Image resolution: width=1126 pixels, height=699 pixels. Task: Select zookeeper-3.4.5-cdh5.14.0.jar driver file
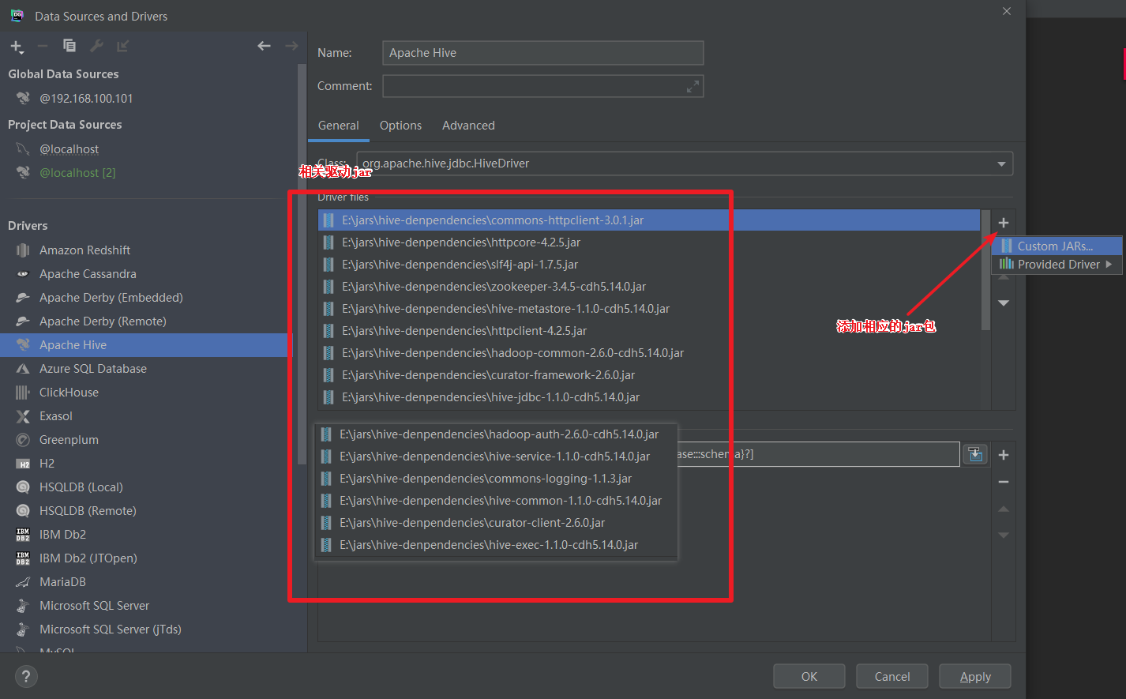tap(649, 287)
